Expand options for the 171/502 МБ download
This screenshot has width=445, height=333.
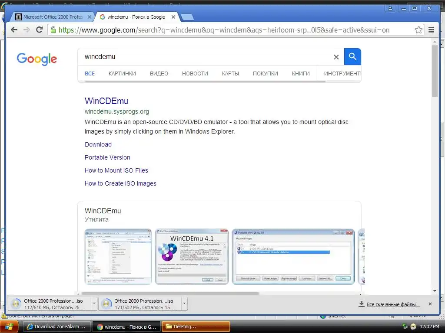pos(184,304)
